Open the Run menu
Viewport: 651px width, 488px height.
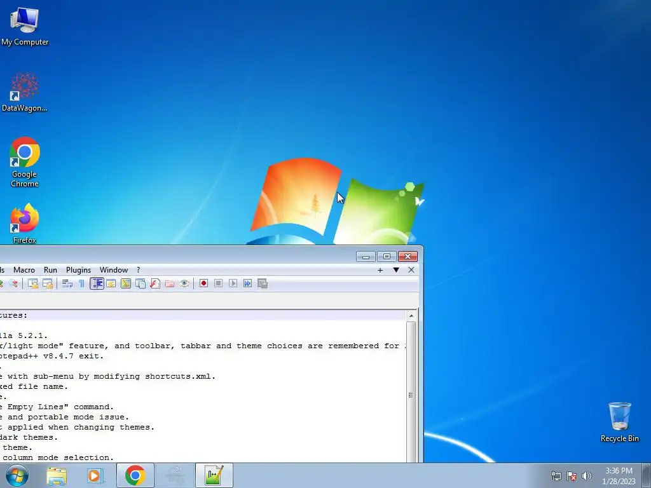(x=51, y=269)
